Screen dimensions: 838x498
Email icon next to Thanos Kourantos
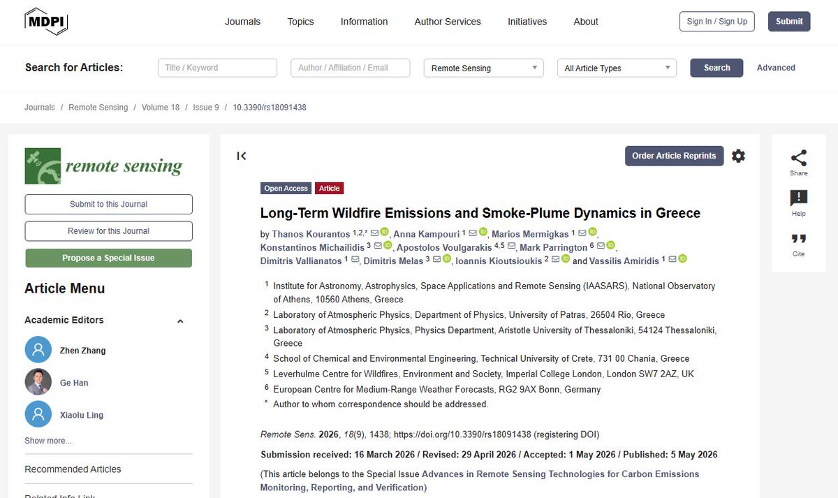(374, 233)
